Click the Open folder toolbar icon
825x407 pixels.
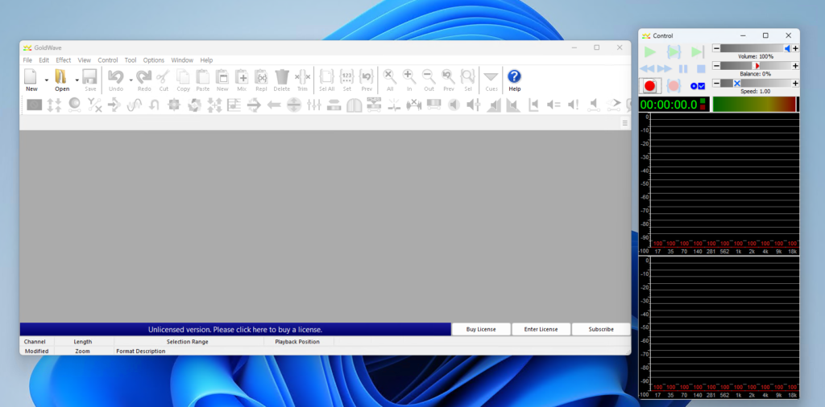click(x=61, y=77)
